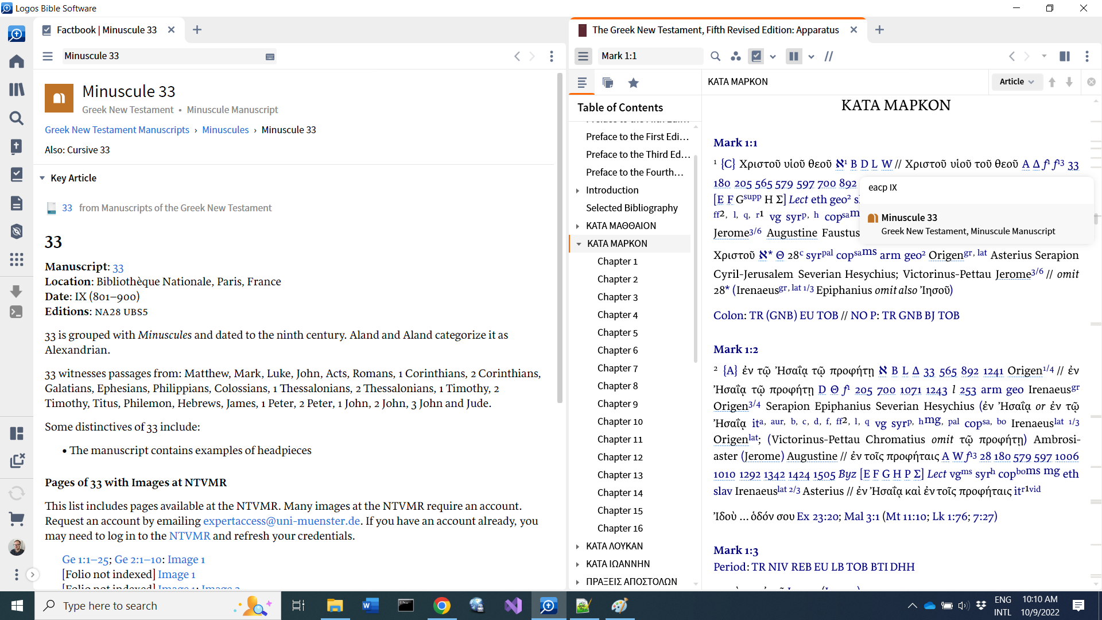
Task: Toggle the reading plan checkmark button
Action: (x=756, y=56)
